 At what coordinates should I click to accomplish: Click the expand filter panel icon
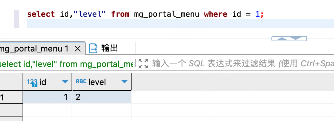(143, 64)
